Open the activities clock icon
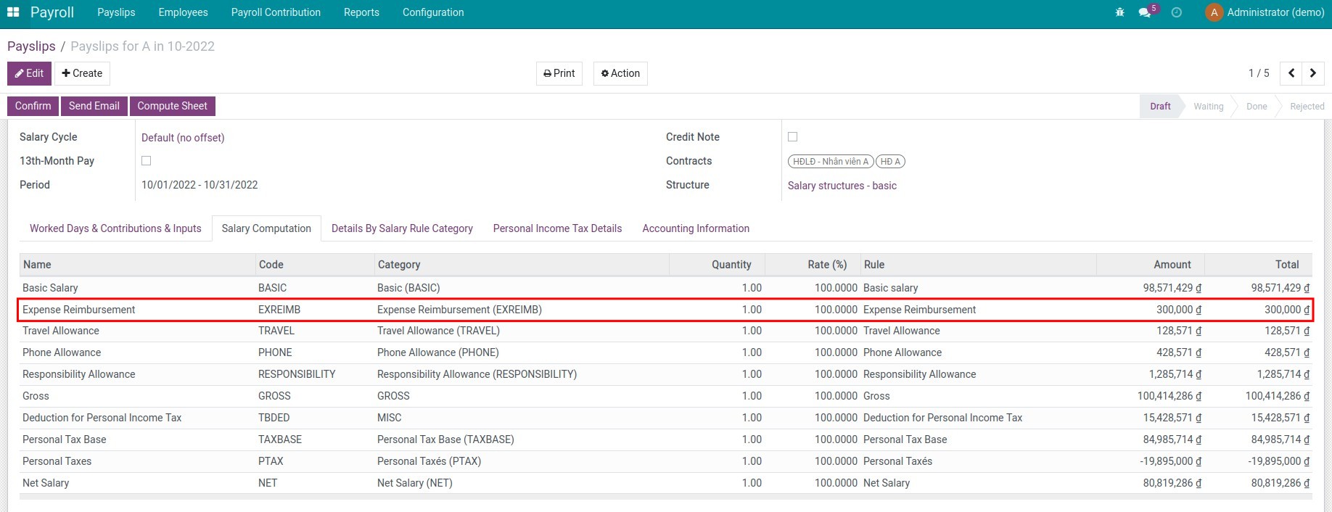 1176,12
